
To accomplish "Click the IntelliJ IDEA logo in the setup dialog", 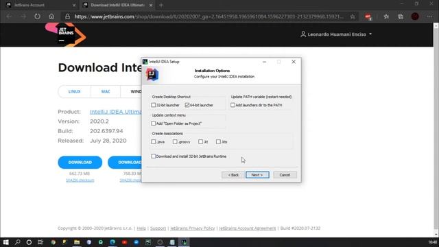I will [152, 75].
